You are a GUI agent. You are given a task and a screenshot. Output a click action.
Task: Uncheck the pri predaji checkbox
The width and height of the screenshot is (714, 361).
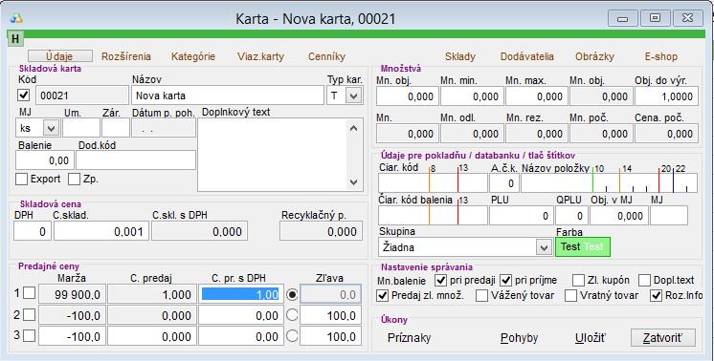pos(440,280)
